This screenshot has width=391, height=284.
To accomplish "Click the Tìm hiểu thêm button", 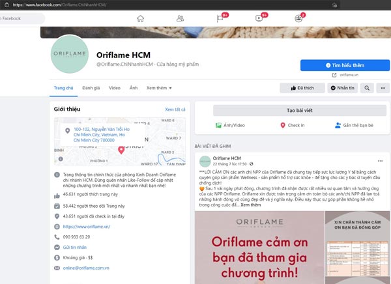I will [345, 65].
